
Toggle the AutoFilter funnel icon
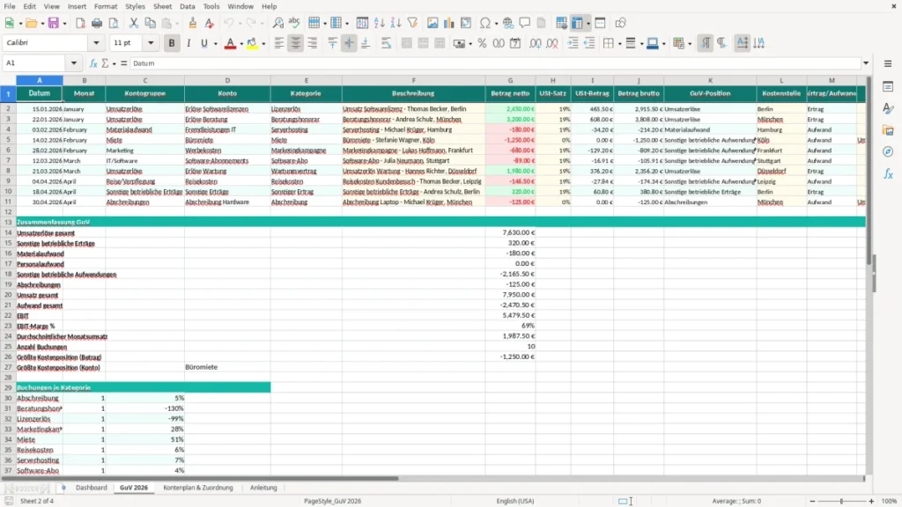412,23
